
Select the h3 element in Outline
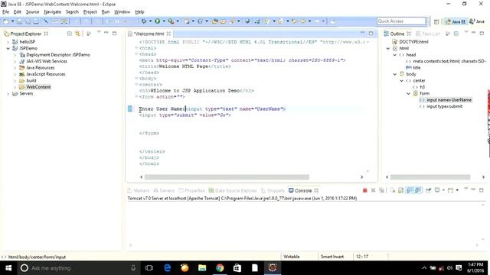(422, 87)
